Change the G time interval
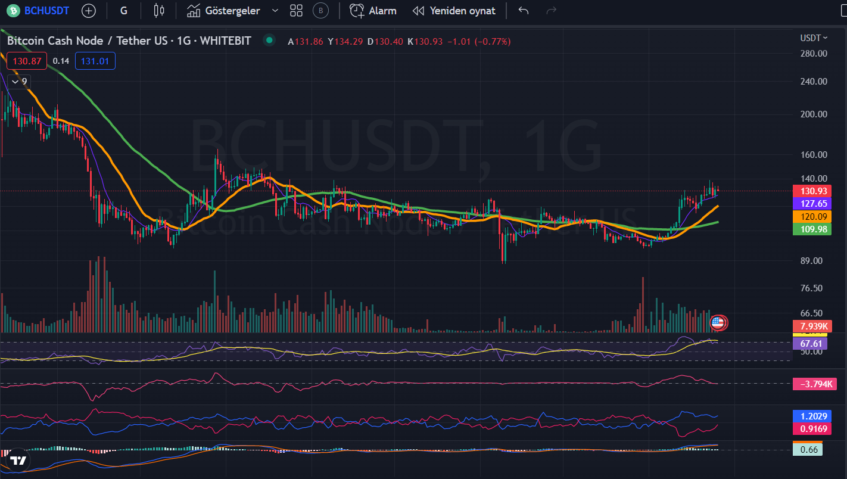847x479 pixels. pyautogui.click(x=123, y=11)
